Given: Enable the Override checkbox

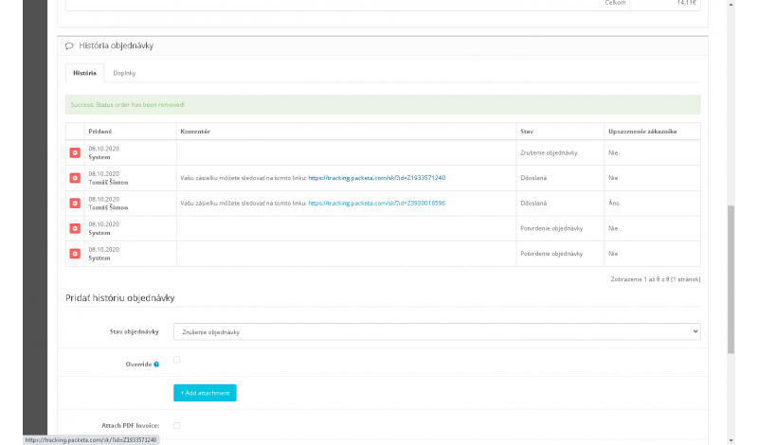Looking at the screenshot, I should pyautogui.click(x=177, y=360).
